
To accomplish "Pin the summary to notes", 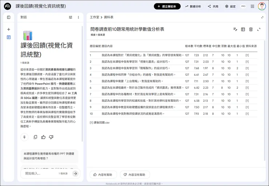I will (24, 137).
